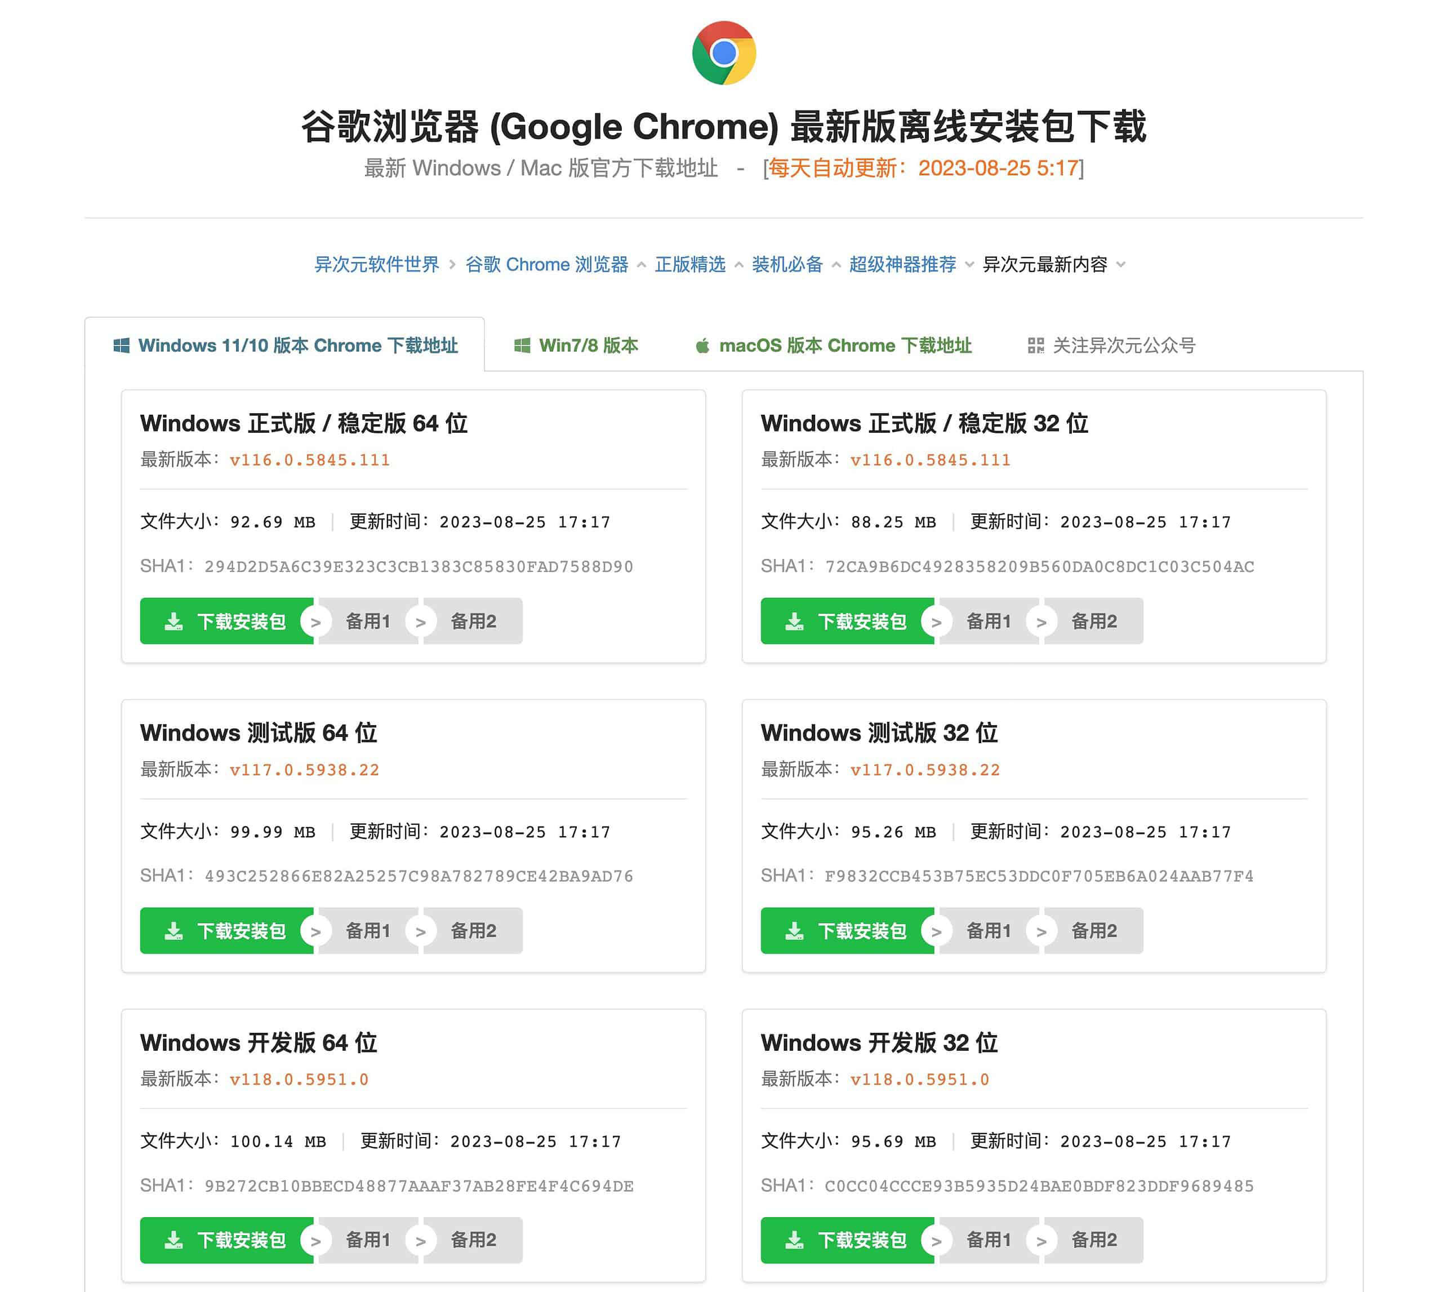The height and width of the screenshot is (1292, 1442).
Task: Use 备用1 mirror for 稳定版 64 位
Action: point(368,621)
